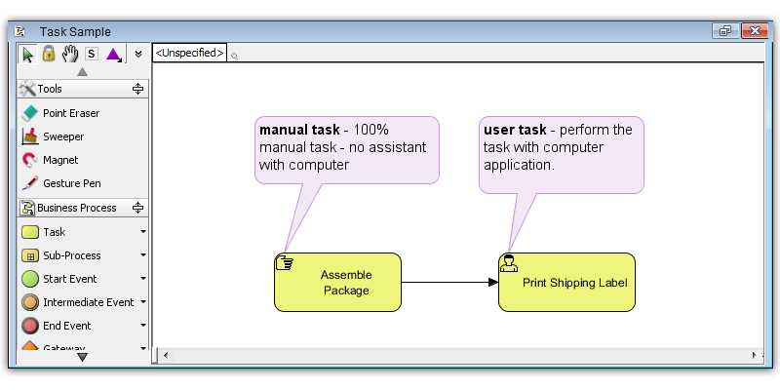780x390 pixels.
Task: Collapse palette using gray up triangle
Action: point(83,72)
